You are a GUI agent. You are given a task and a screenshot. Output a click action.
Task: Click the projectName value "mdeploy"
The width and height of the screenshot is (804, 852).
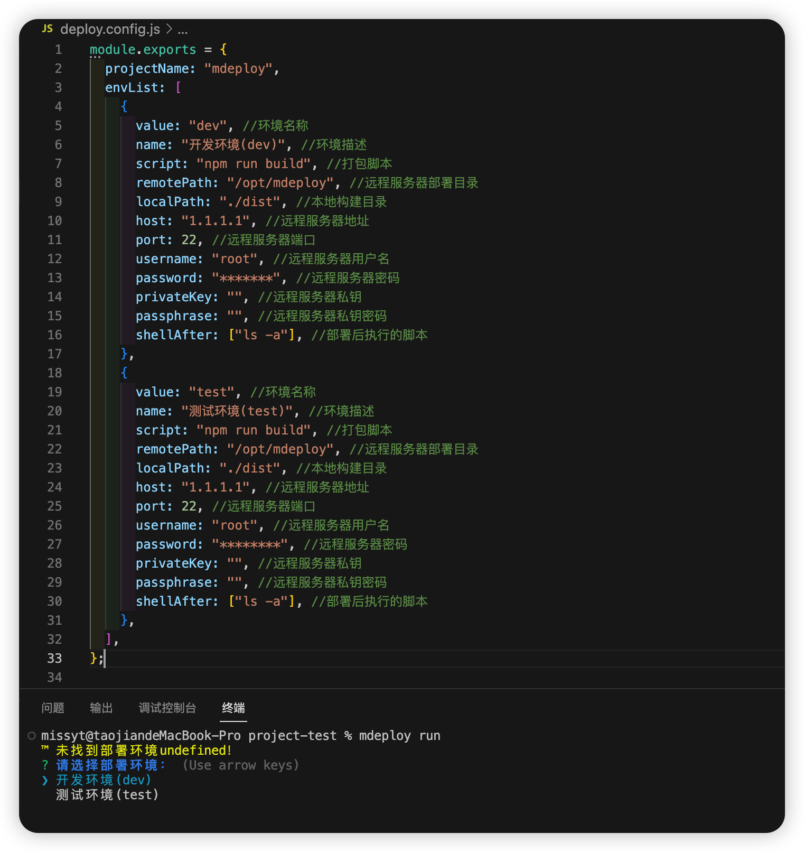[x=238, y=69]
